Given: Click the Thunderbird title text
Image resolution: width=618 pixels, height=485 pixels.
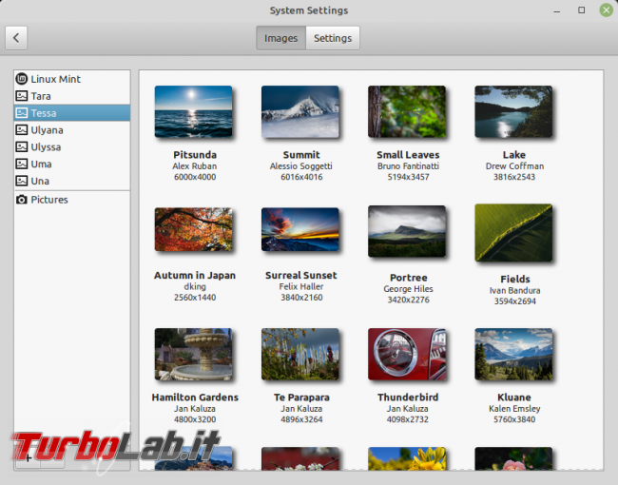Looking at the screenshot, I should click(x=408, y=398).
